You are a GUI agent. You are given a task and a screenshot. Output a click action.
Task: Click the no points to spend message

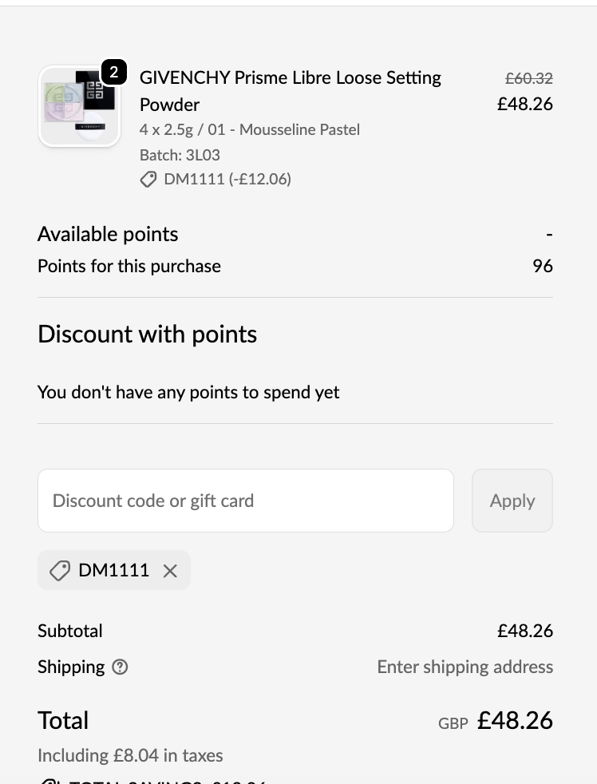[x=188, y=392]
